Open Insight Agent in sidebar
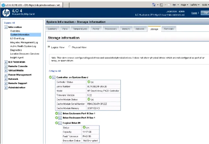This screenshot has width=209, height=144. tap(17, 58)
